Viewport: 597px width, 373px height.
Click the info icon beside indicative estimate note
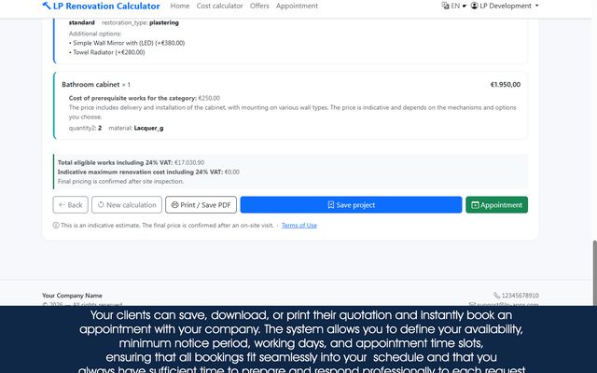56,226
